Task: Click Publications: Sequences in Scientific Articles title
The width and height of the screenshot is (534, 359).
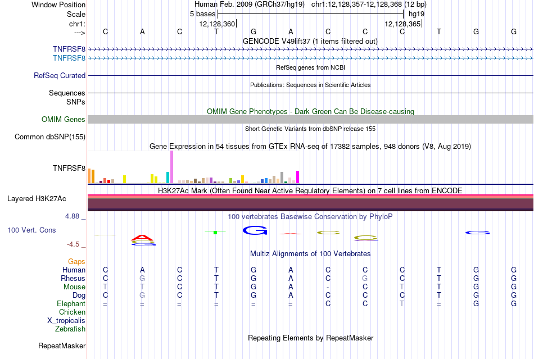Action: pyautogui.click(x=310, y=85)
